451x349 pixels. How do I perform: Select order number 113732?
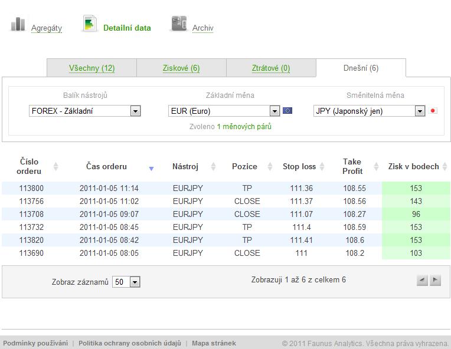click(31, 227)
